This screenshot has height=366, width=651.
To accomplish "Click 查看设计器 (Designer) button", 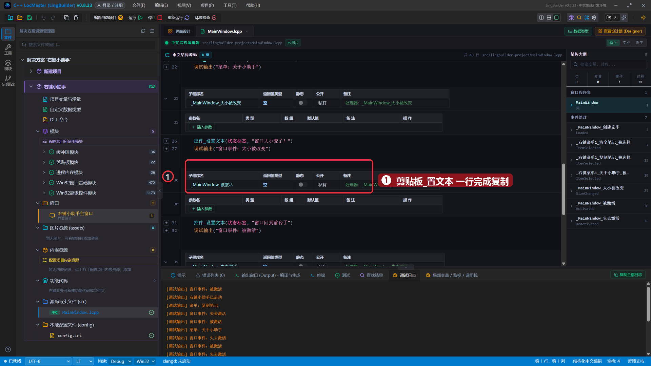I will coord(620,31).
